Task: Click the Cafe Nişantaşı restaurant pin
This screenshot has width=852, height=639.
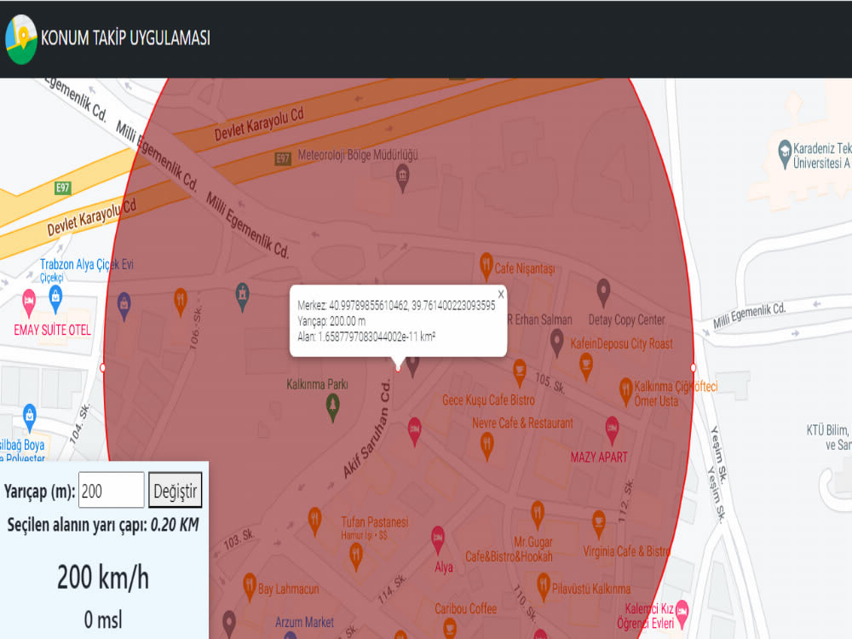Action: 486,266
